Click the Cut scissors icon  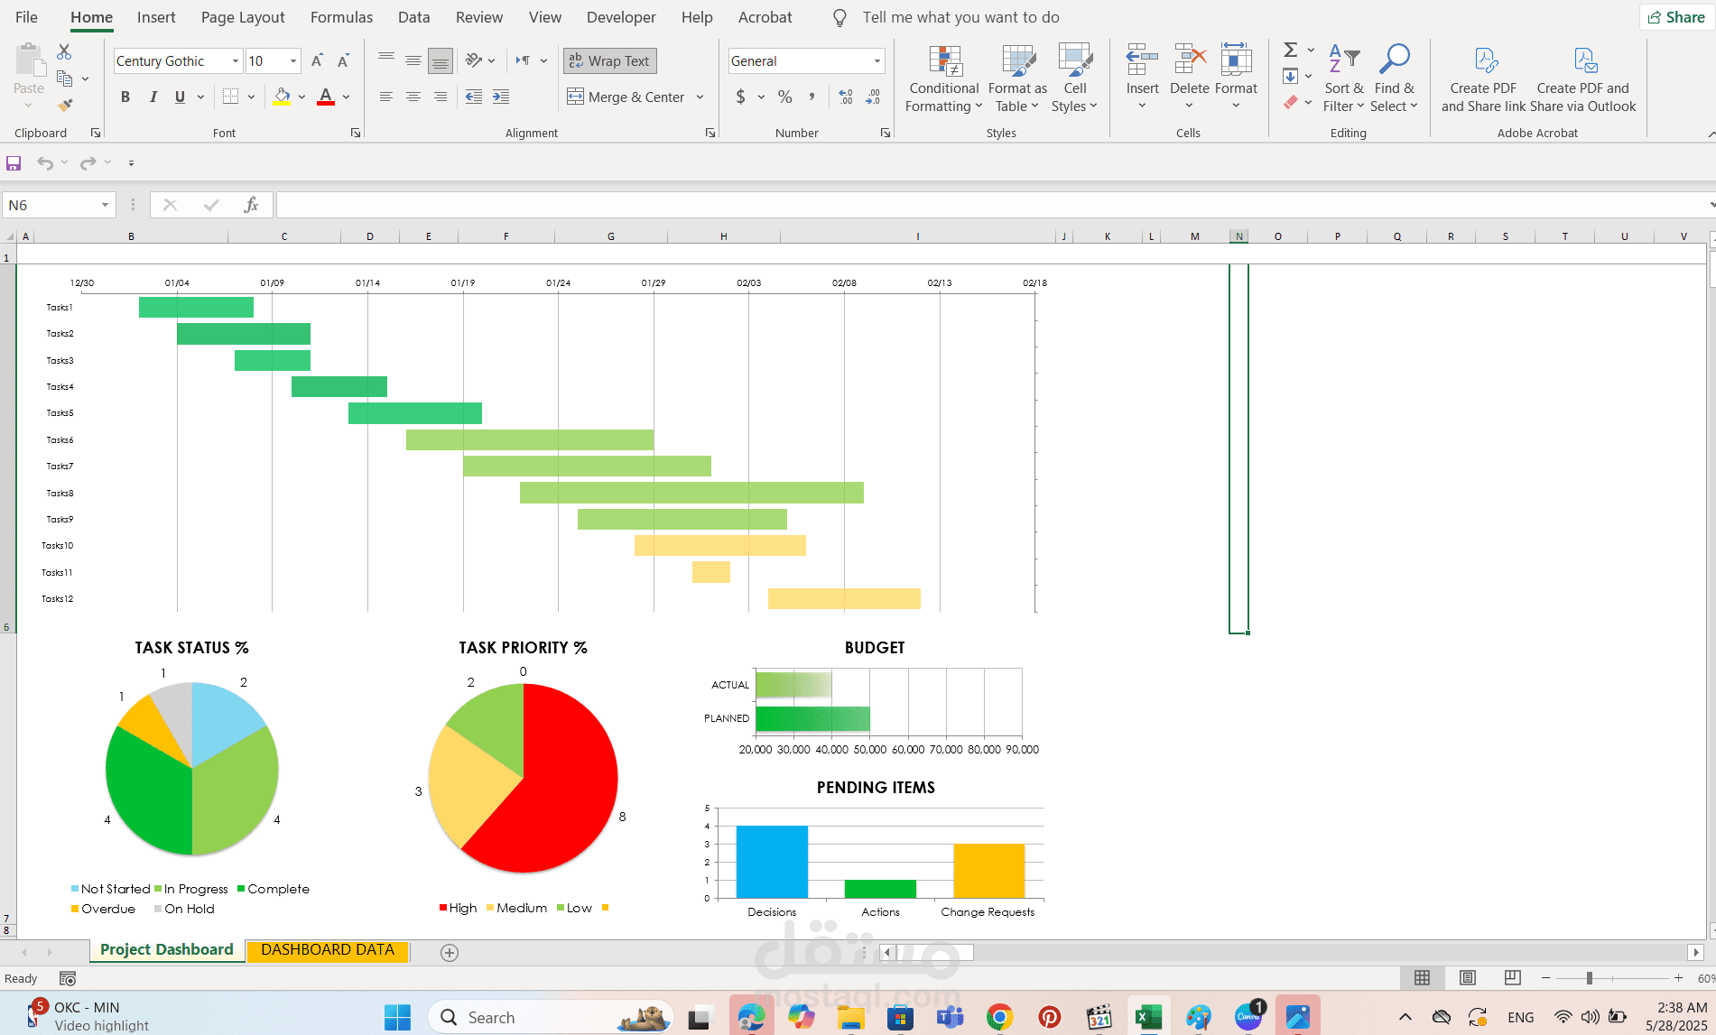click(64, 52)
